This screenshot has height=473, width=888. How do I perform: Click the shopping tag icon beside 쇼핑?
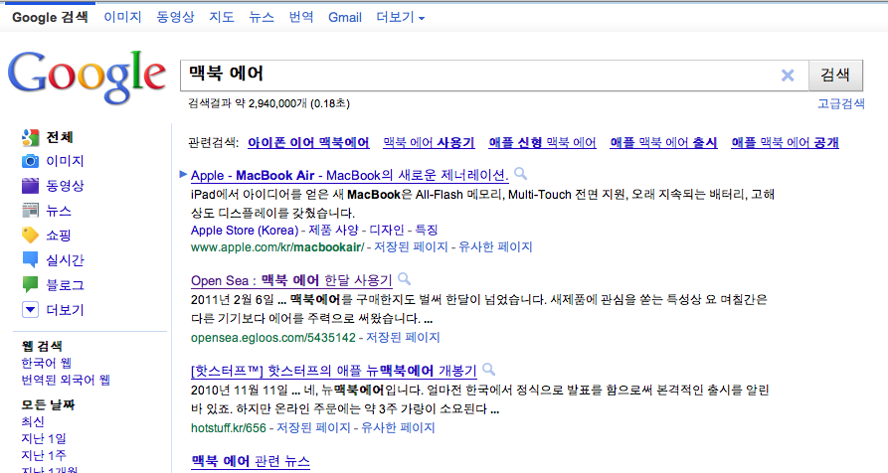click(x=30, y=235)
